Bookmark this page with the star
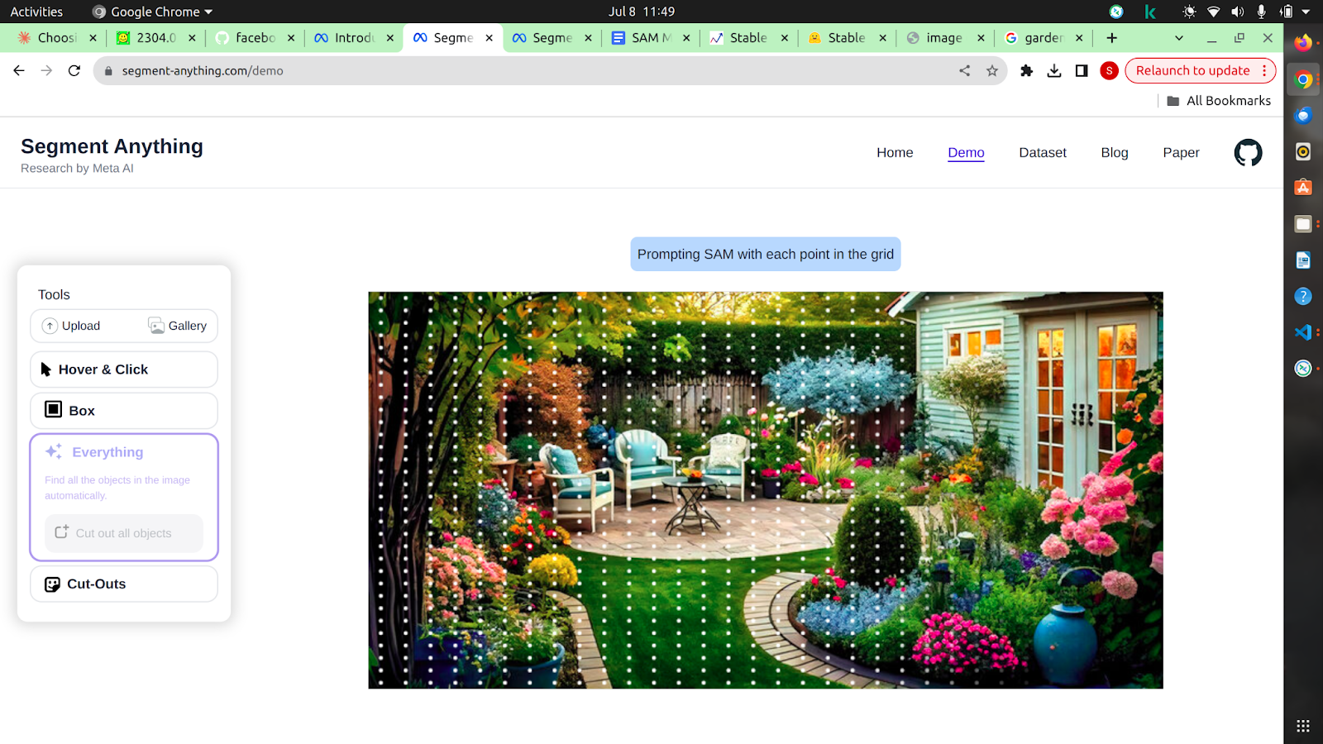Screen dimensions: 1323x744 [992, 71]
